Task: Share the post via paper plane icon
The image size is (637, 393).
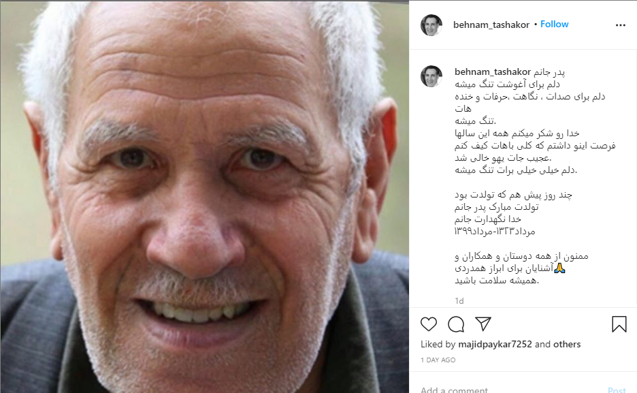Action: [483, 324]
